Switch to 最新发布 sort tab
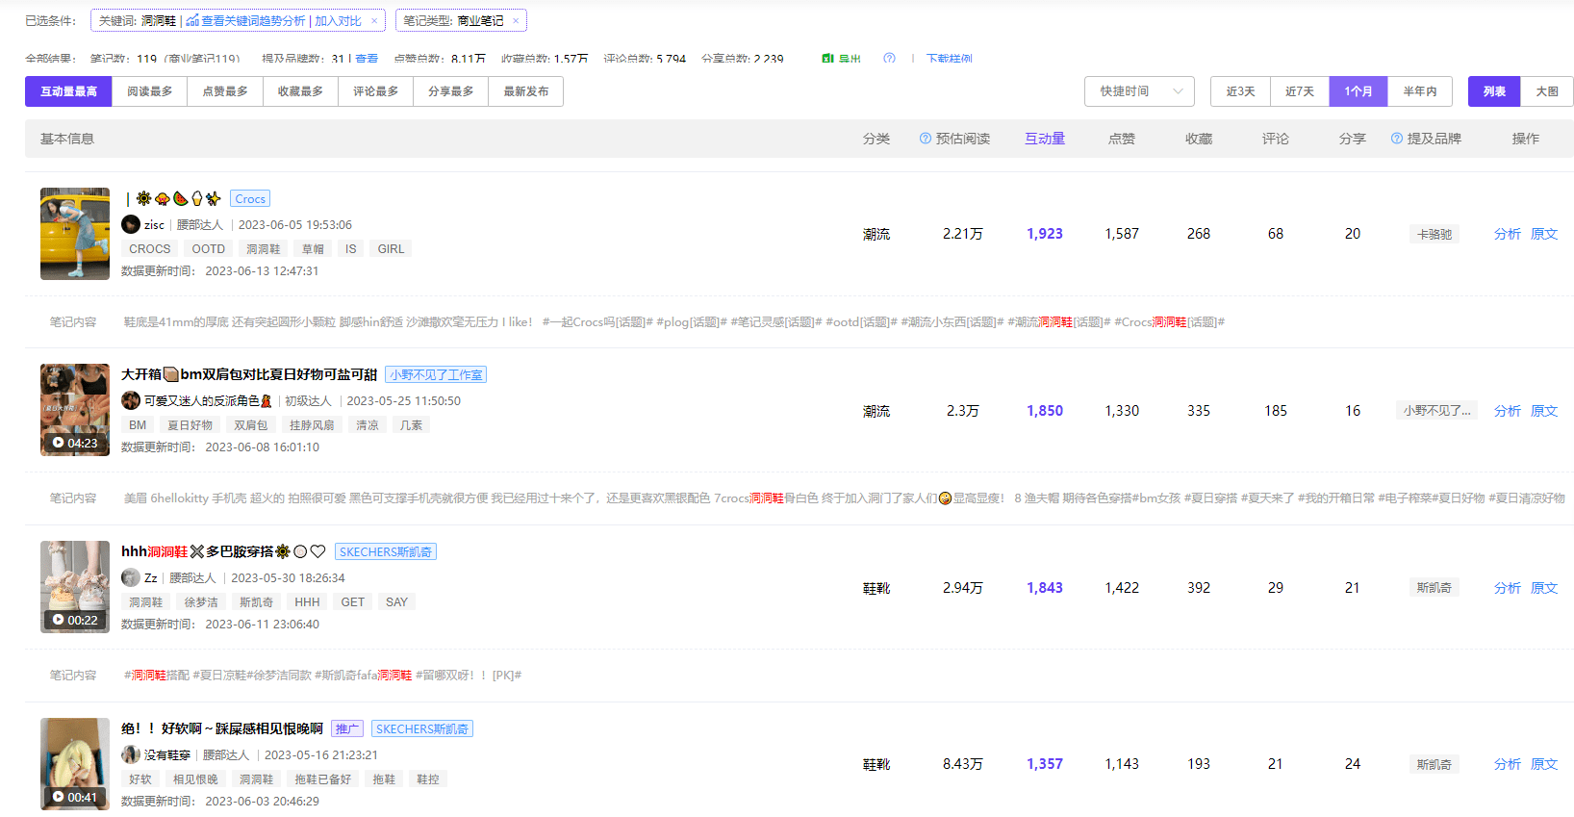Viewport: 1574px width, 817px height. pos(526,91)
